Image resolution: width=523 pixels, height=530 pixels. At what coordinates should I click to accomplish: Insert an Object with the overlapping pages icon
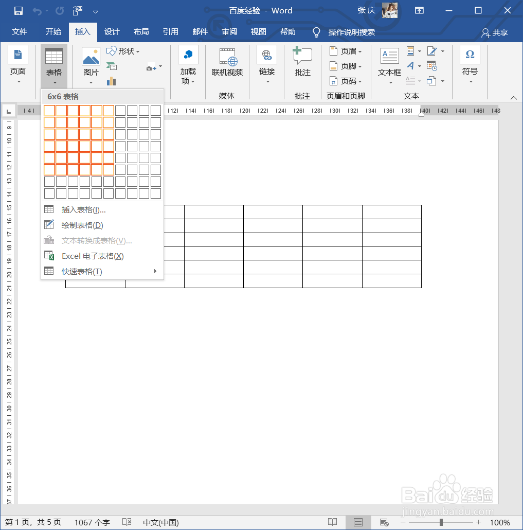click(x=436, y=81)
